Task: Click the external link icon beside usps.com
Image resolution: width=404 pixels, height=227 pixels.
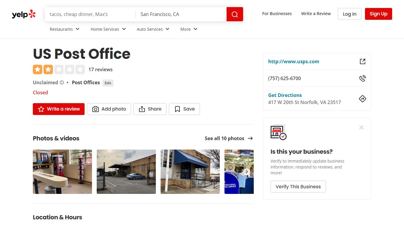Action: click(x=363, y=61)
